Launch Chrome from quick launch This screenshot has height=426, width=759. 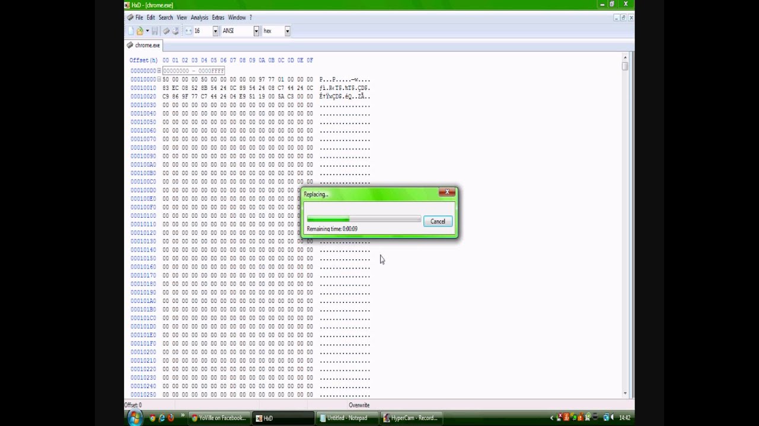tap(152, 418)
